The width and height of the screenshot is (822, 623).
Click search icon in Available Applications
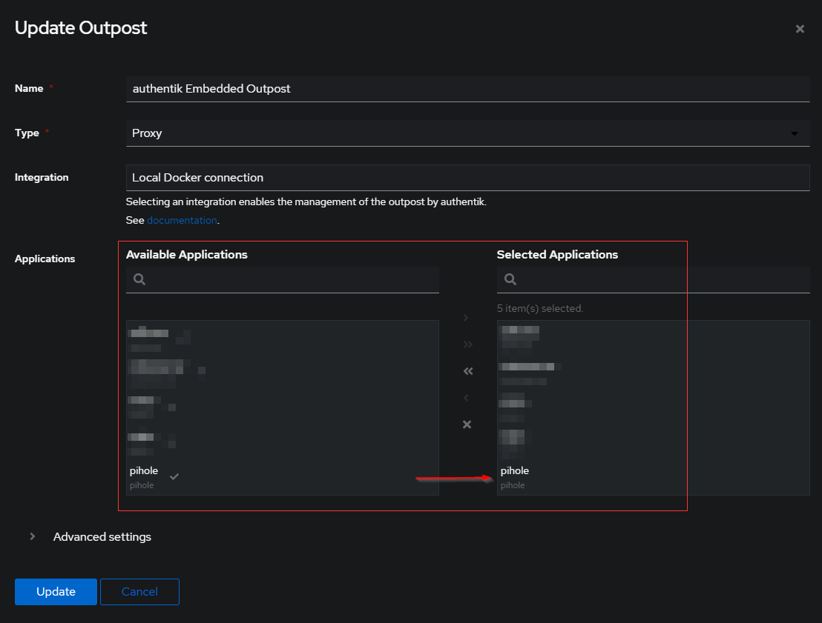(139, 279)
